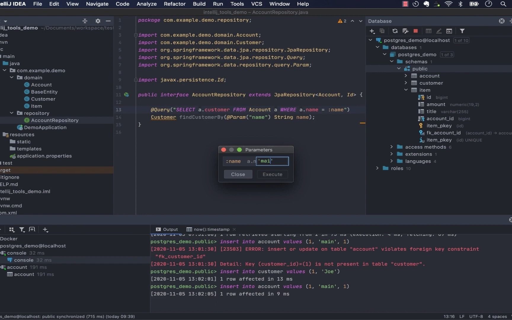
Task: Collapse all in Project panel
Action: (85, 21)
